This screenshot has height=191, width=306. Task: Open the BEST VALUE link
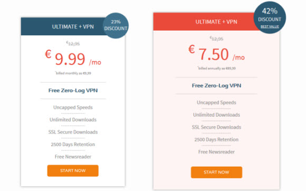[270, 27]
